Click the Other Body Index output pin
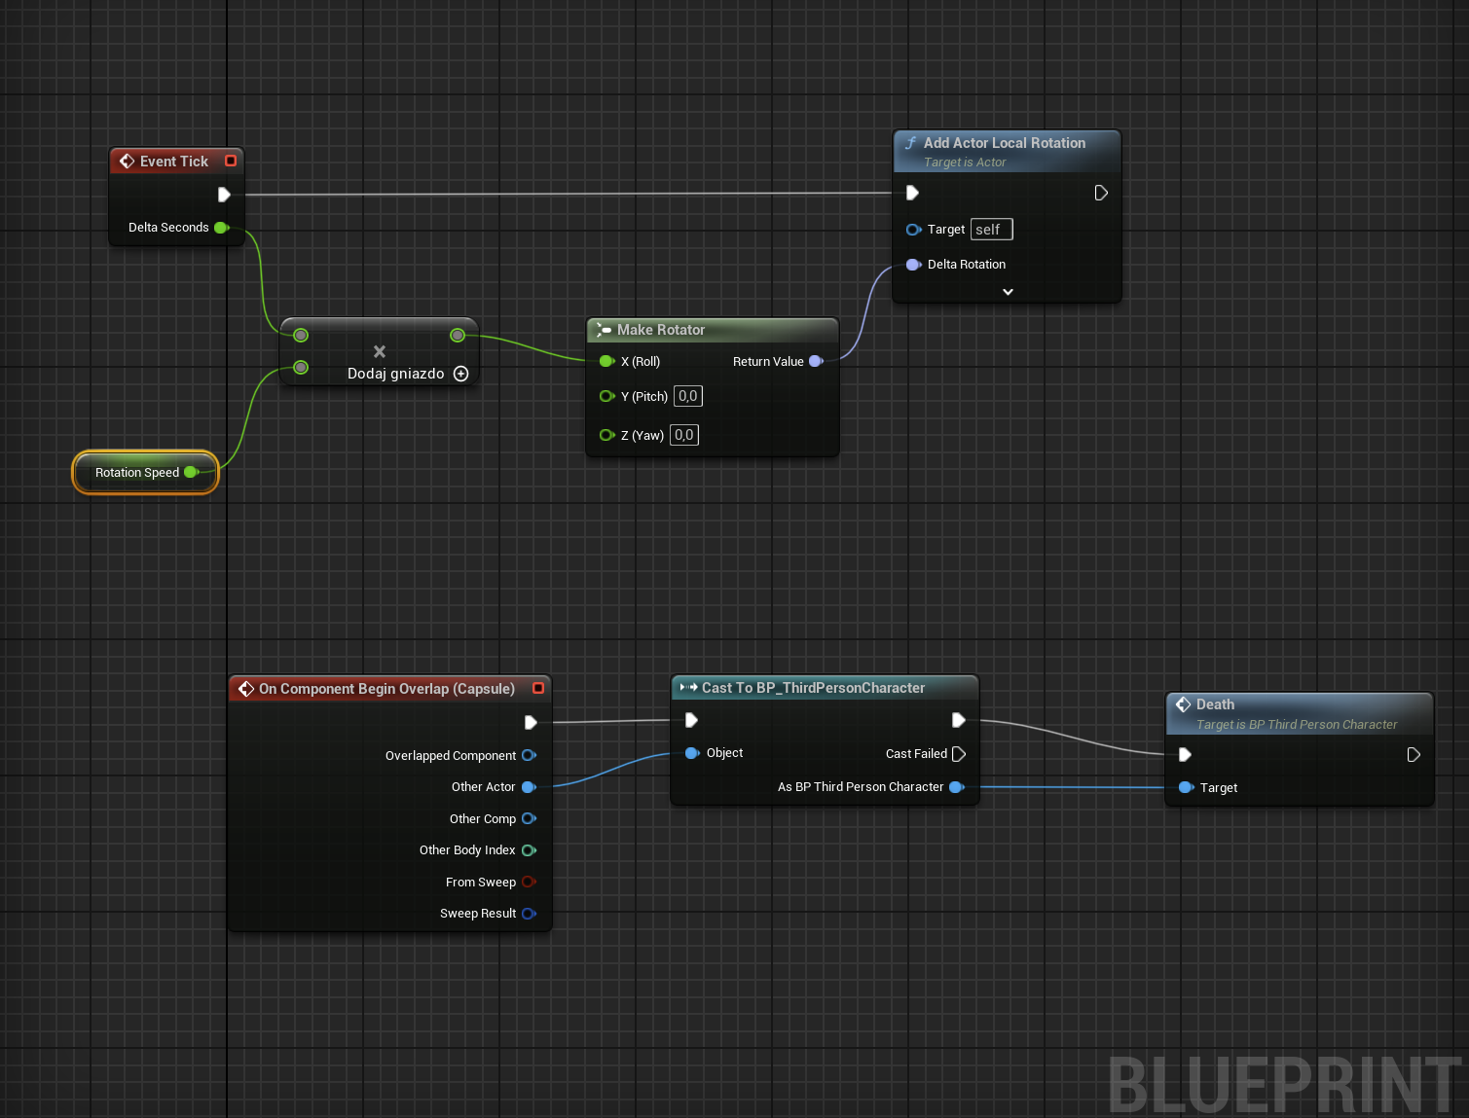1469x1118 pixels. (529, 850)
